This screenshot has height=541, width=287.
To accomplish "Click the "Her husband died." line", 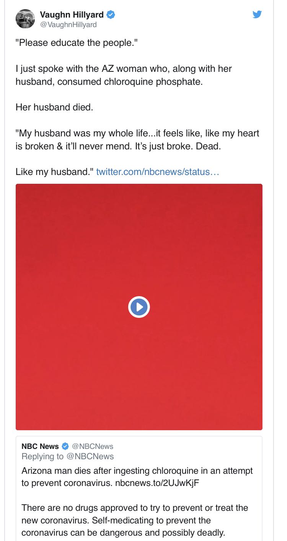I will click(54, 107).
